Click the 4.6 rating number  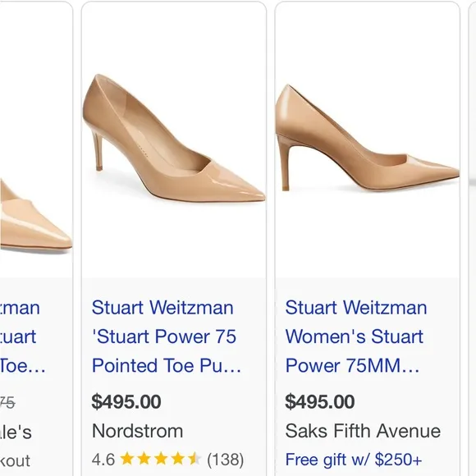click(x=103, y=460)
